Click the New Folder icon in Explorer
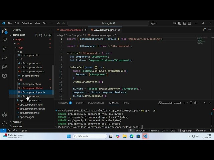The image size is (214, 160). (41, 35)
